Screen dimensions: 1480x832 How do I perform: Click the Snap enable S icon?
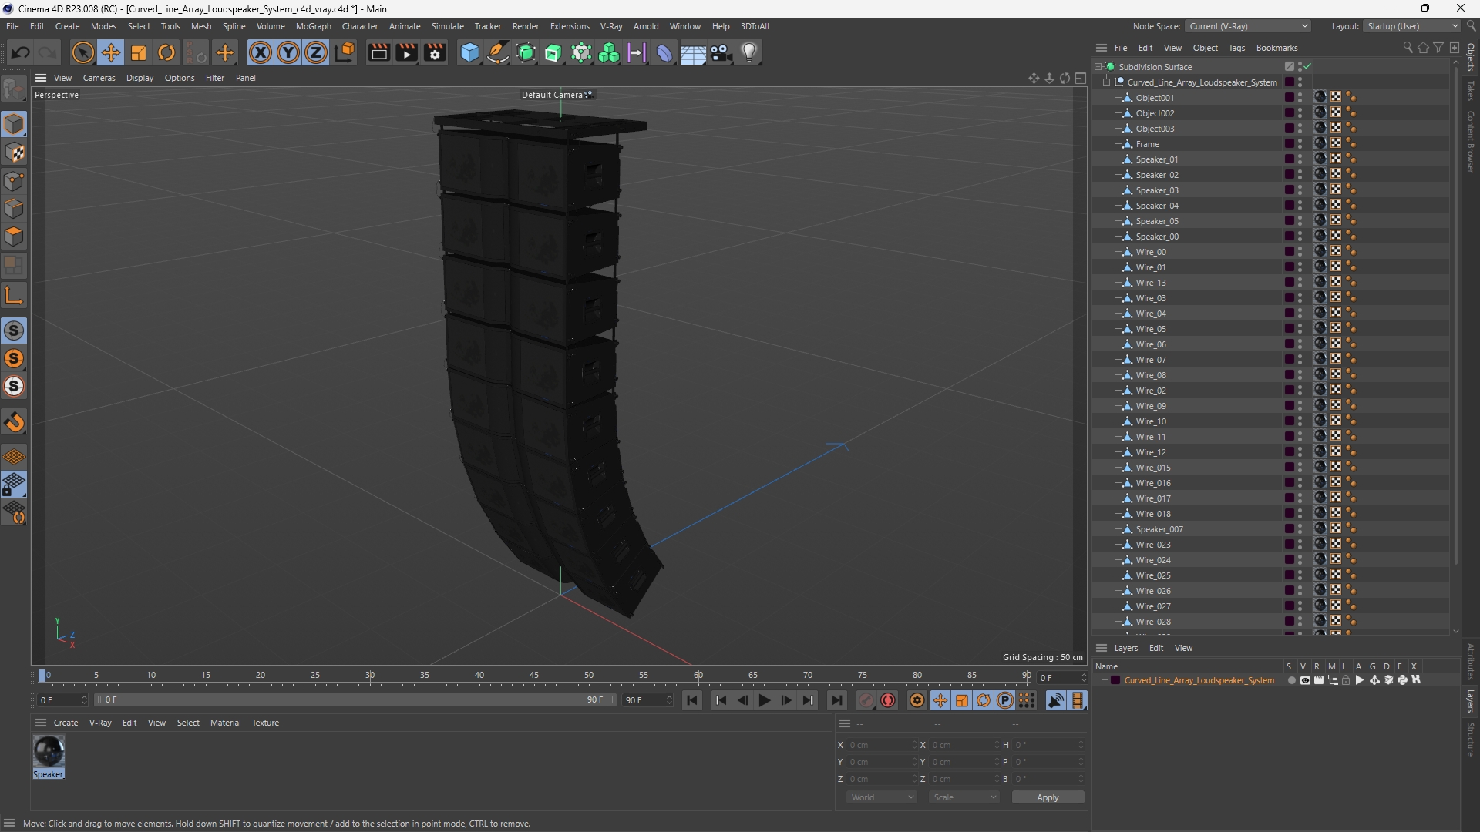14,331
